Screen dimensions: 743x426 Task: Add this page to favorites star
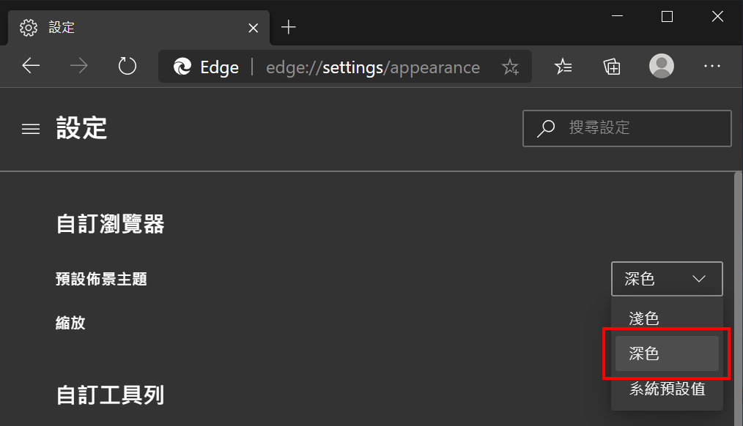510,67
